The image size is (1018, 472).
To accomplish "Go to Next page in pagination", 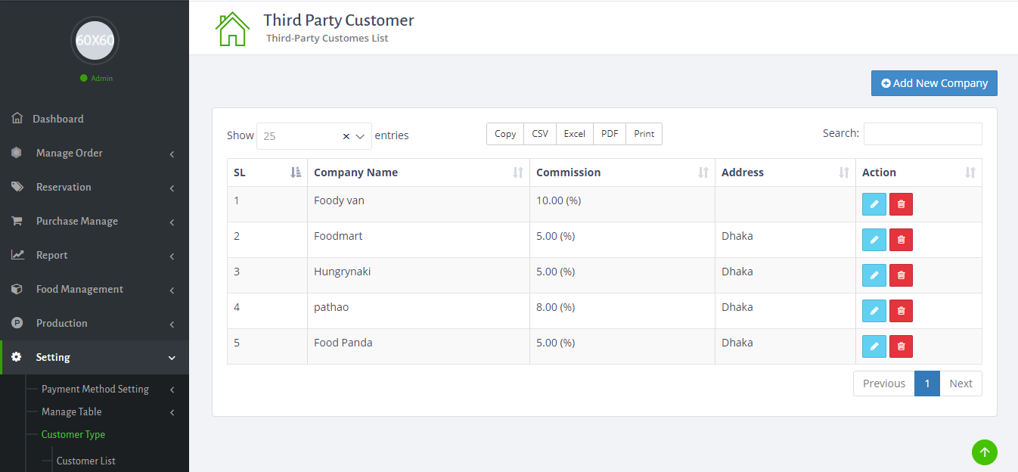I will pyautogui.click(x=961, y=383).
